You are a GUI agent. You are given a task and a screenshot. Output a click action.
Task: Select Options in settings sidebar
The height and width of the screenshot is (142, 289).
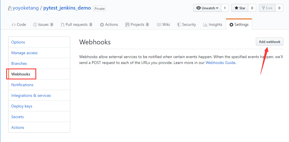18,42
